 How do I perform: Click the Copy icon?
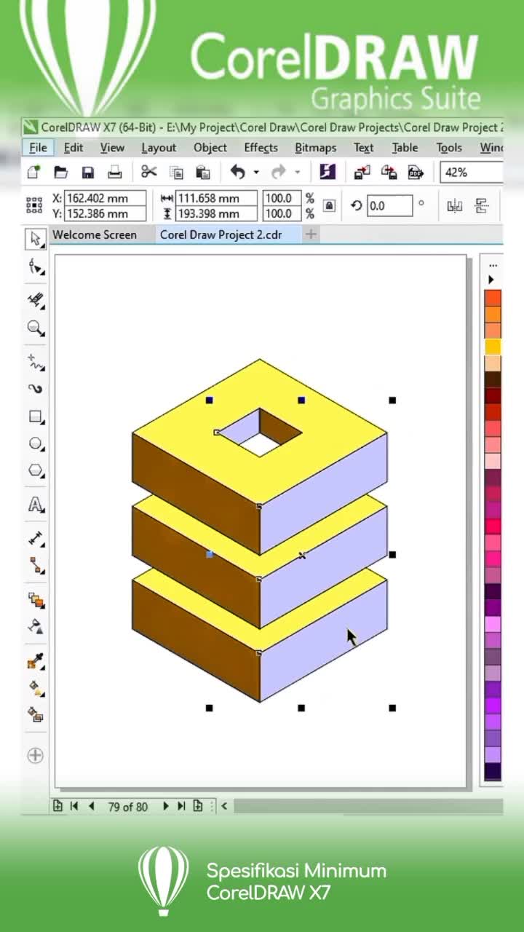pos(176,173)
